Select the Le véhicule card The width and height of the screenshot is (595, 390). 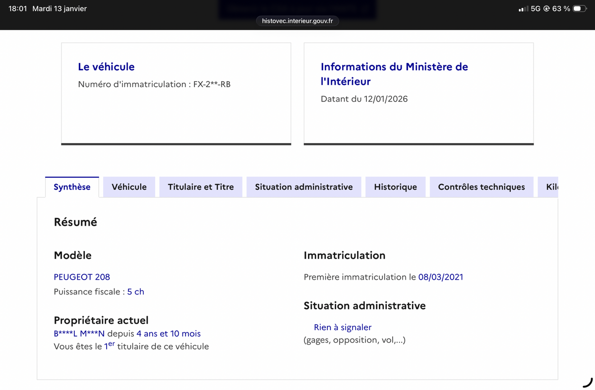click(176, 94)
